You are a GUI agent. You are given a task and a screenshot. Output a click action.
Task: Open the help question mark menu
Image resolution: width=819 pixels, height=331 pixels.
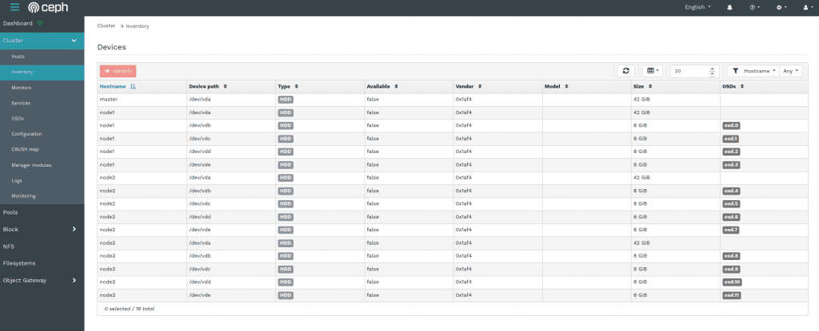(x=754, y=7)
